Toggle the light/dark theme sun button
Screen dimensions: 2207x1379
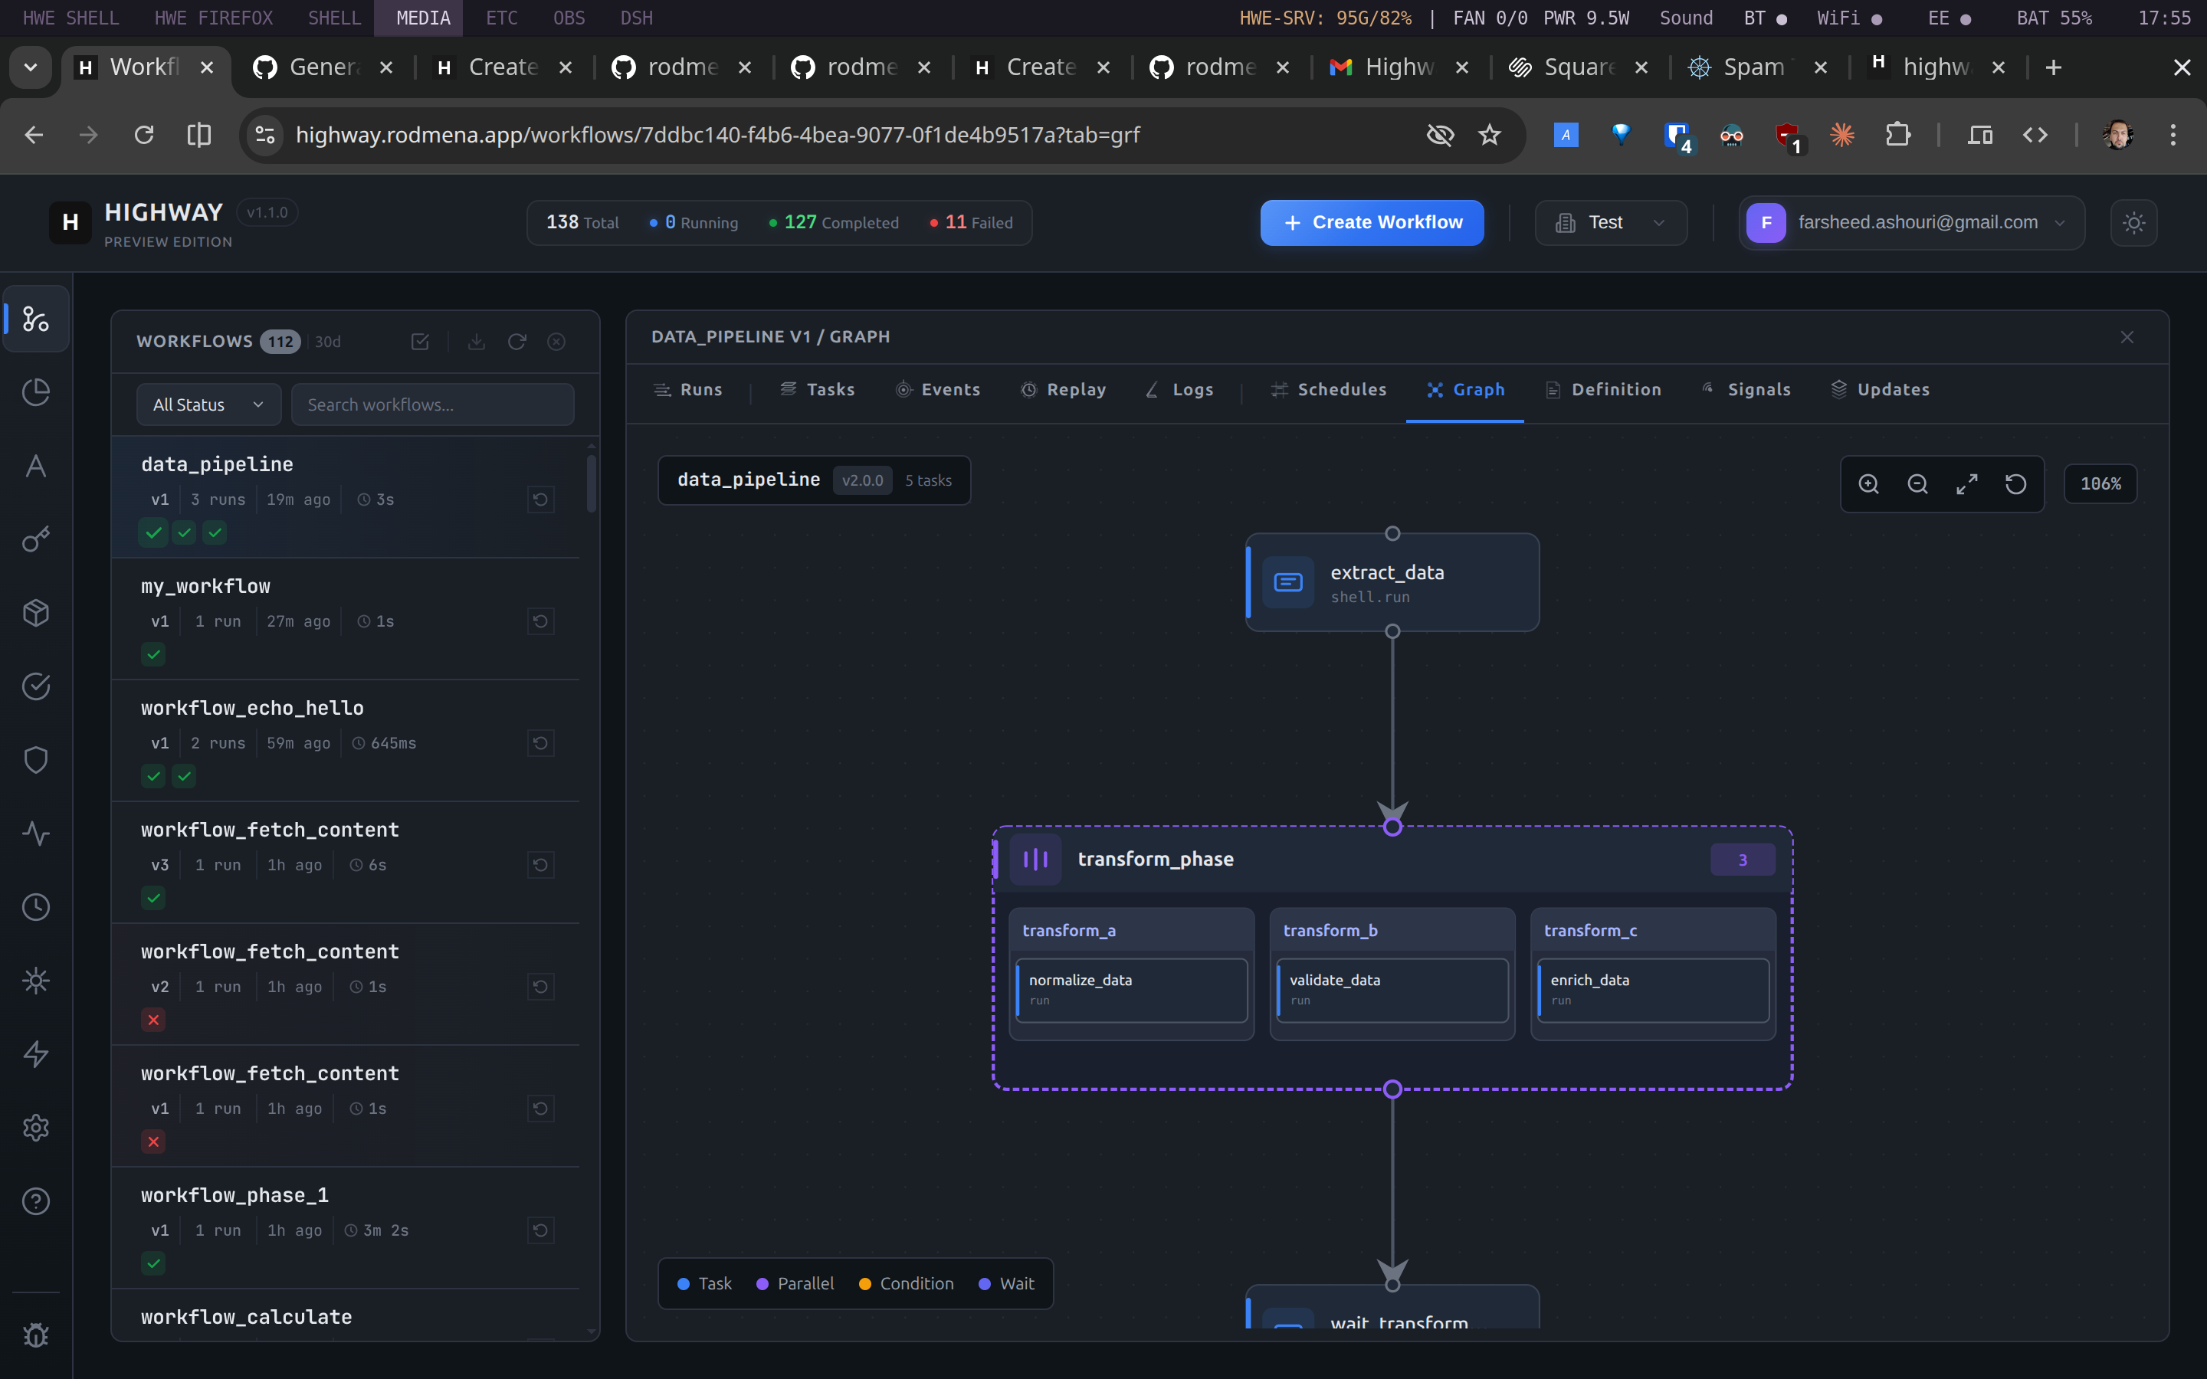(2133, 222)
